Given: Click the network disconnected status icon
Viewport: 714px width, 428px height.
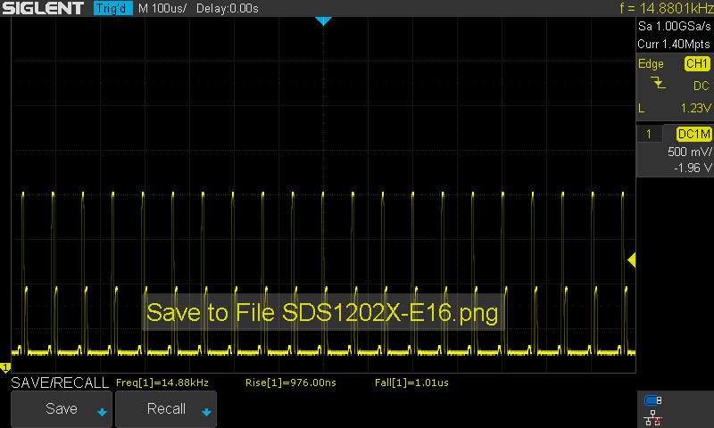Looking at the screenshot, I should coord(653,418).
